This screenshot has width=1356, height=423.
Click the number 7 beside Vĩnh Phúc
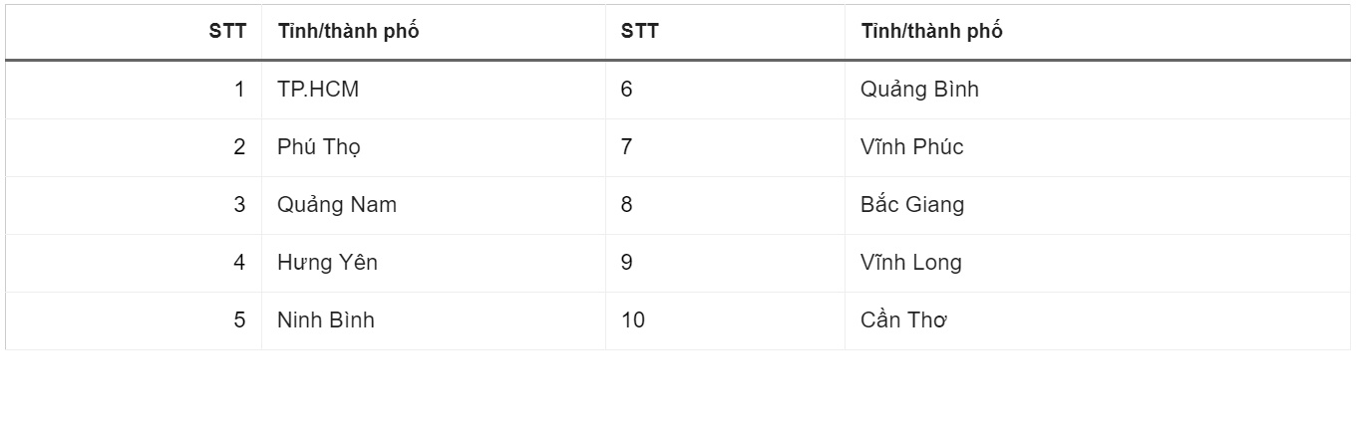[x=627, y=147]
